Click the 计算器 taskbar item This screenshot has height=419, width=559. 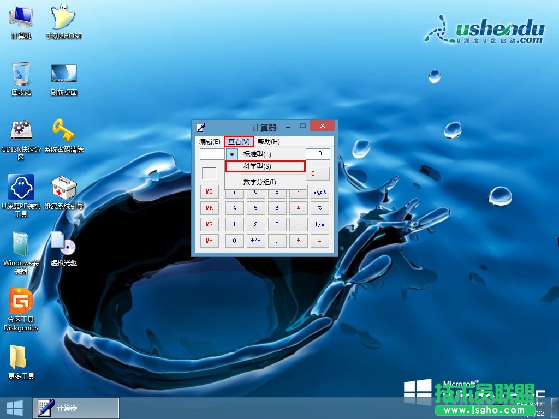pos(76,408)
